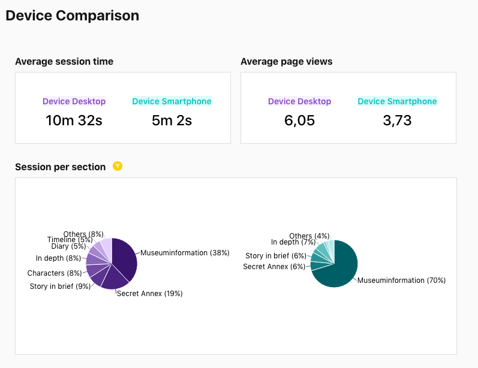
Task: Click the yellow filter icon beside Session per section
Action: (118, 167)
